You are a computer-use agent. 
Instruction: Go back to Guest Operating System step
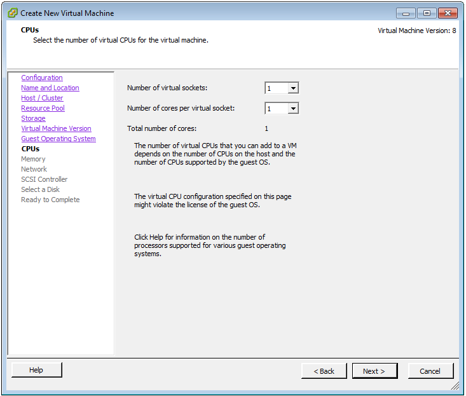(x=58, y=139)
